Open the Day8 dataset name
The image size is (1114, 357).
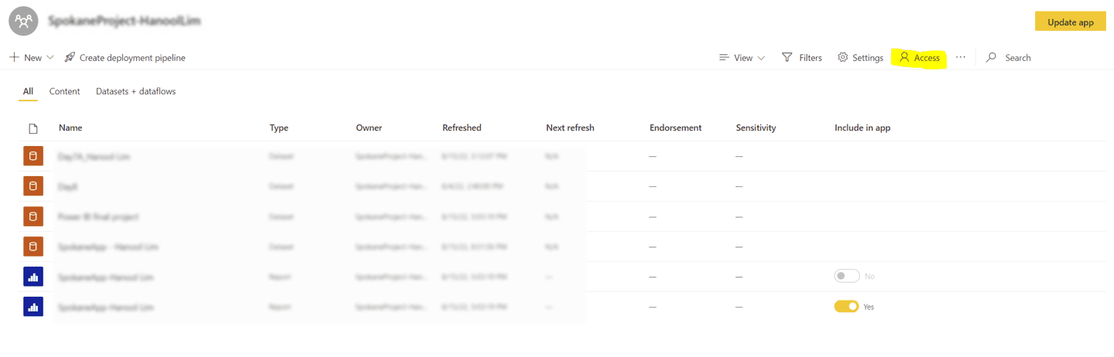68,186
